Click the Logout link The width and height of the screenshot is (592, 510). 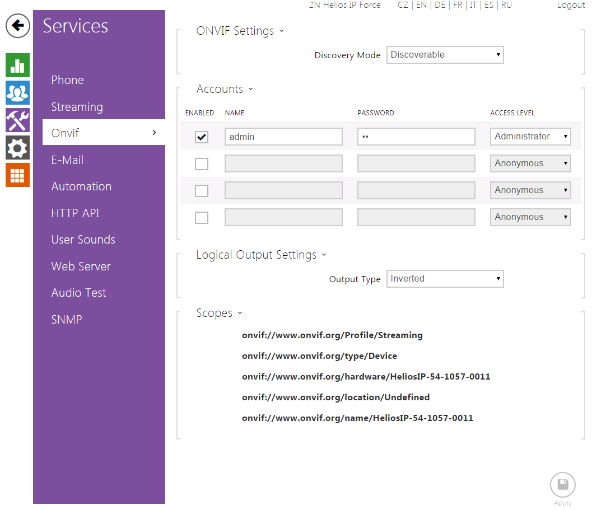[571, 5]
